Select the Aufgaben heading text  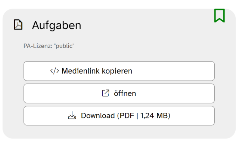56,25
